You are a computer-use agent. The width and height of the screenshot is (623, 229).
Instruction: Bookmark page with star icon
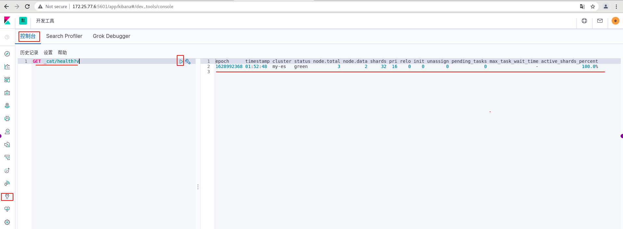(593, 6)
